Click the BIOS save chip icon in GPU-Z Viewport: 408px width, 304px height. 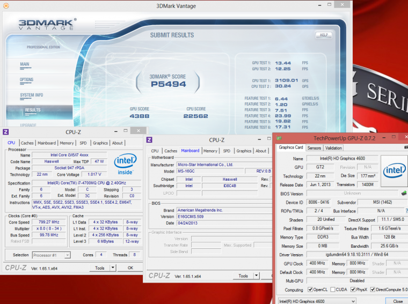404,193
